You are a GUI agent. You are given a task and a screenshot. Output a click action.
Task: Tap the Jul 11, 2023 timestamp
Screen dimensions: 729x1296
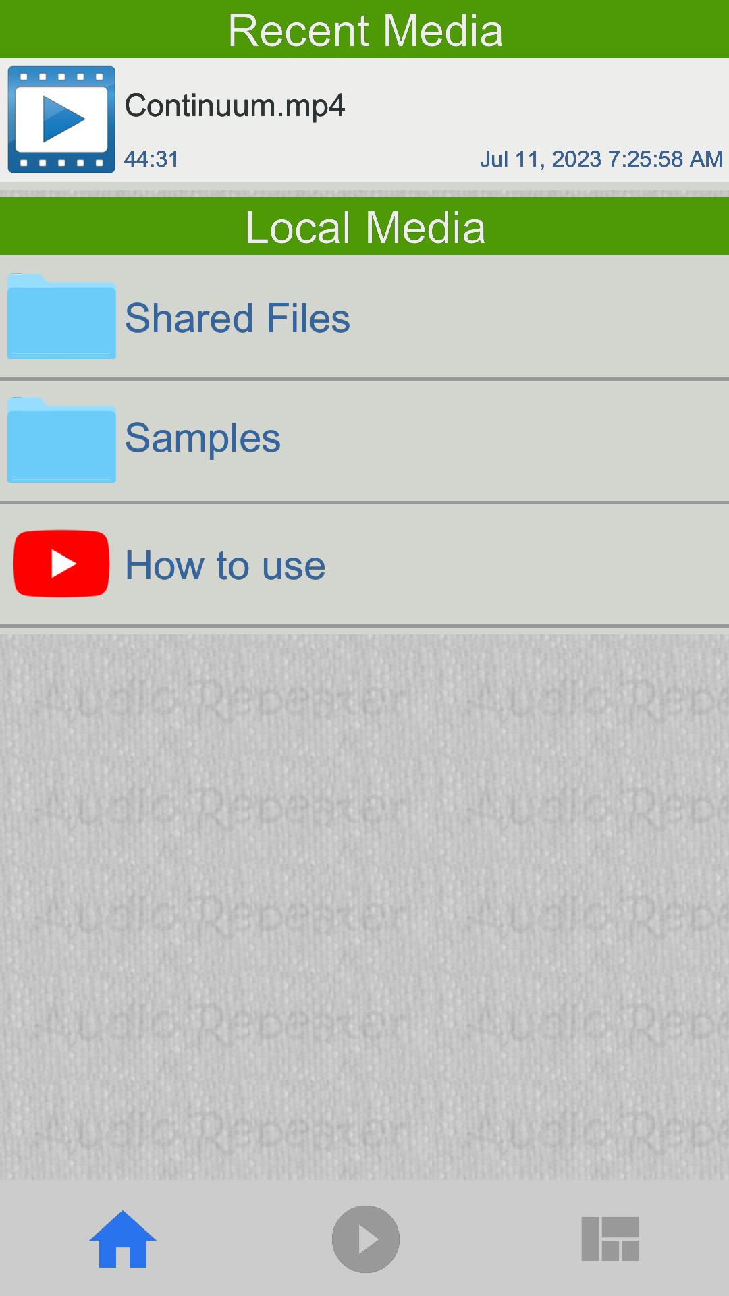tap(601, 159)
